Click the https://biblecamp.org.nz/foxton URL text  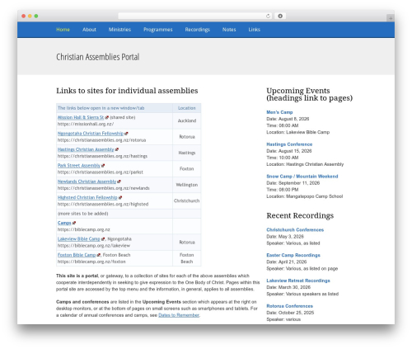click(91, 262)
